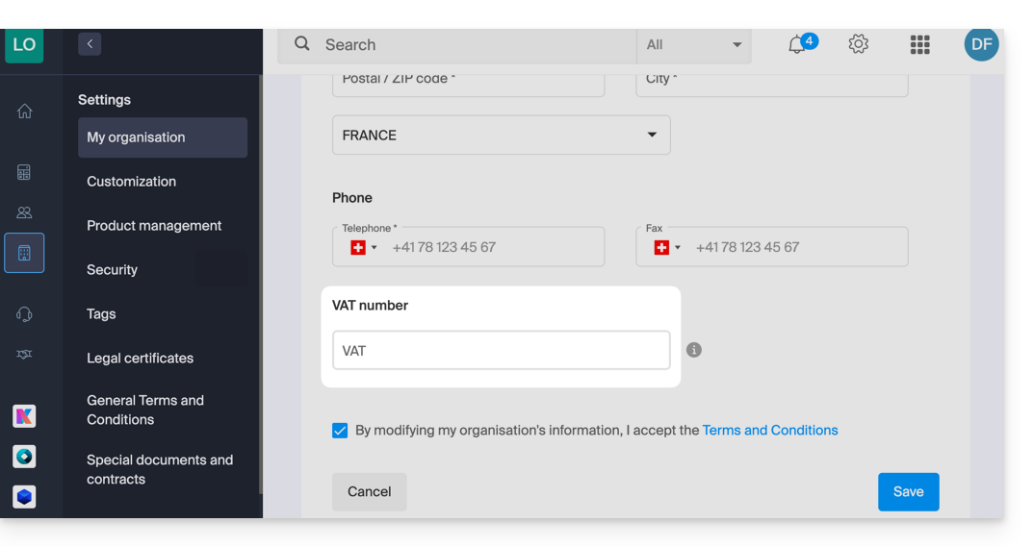Open the notifications bell
Screen dimensions: 1033x547
[797, 45]
